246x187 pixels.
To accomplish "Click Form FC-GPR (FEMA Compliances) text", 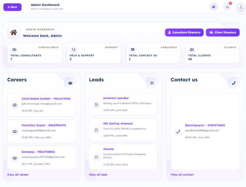I will point(124,129).
